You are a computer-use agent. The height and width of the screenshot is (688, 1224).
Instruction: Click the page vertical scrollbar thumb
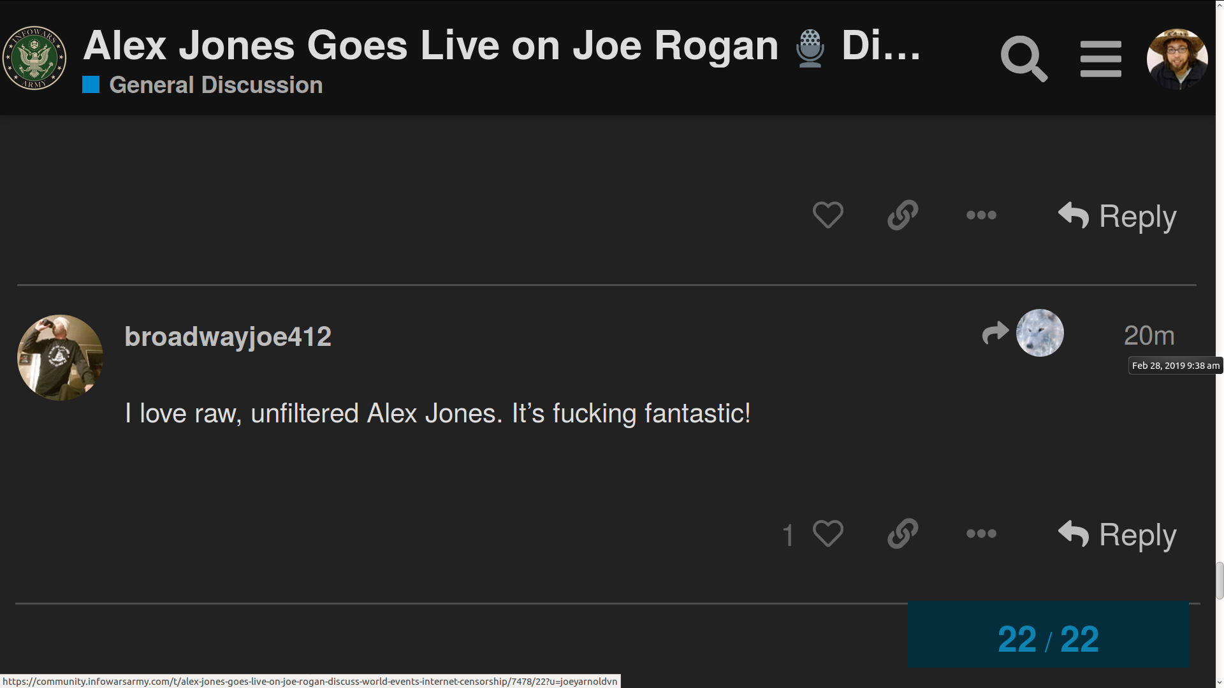pos(1219,580)
